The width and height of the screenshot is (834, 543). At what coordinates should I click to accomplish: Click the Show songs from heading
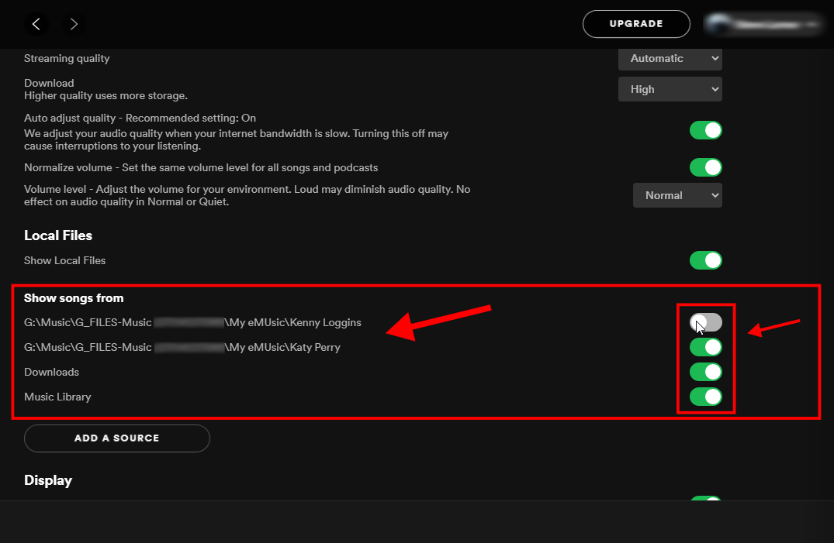pyautogui.click(x=74, y=298)
